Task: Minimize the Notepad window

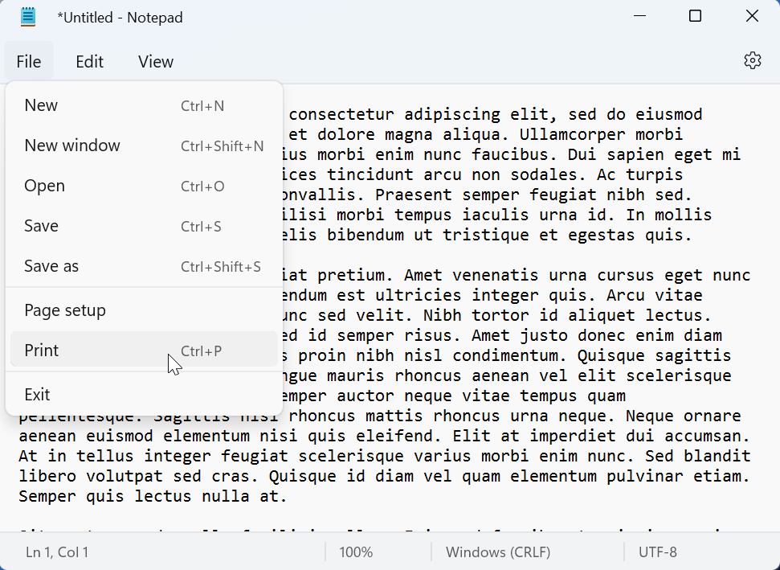Action: coord(640,16)
